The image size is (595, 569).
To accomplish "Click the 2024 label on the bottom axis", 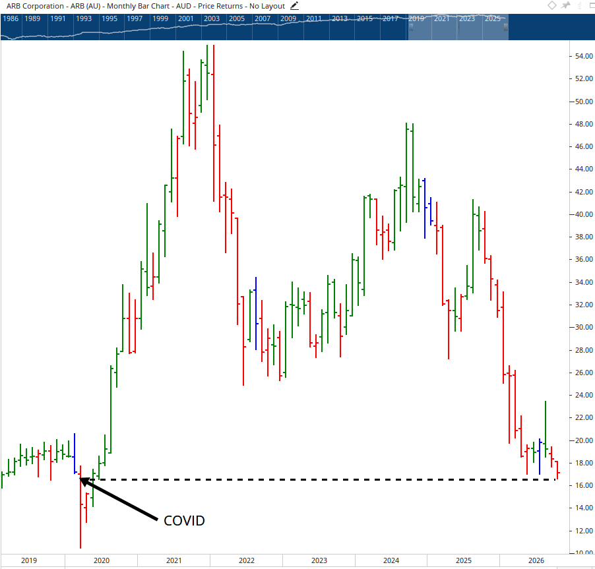I will (x=391, y=560).
